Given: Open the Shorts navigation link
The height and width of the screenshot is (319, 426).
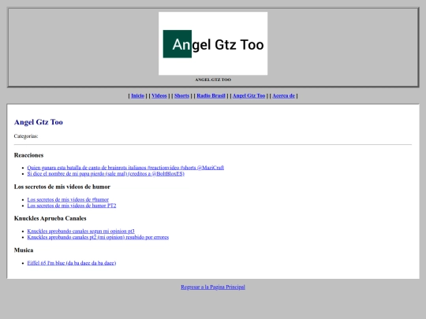Looking at the screenshot, I should [181, 96].
